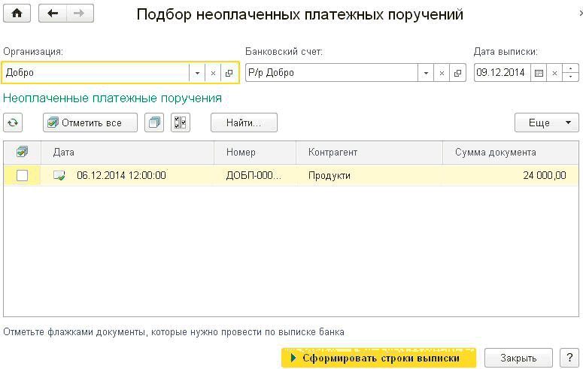Decrease Дата выписки with down arrow
This screenshot has height=369, width=583.
(x=571, y=77)
